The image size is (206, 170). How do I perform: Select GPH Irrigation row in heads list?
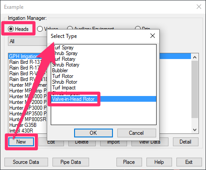28,56
